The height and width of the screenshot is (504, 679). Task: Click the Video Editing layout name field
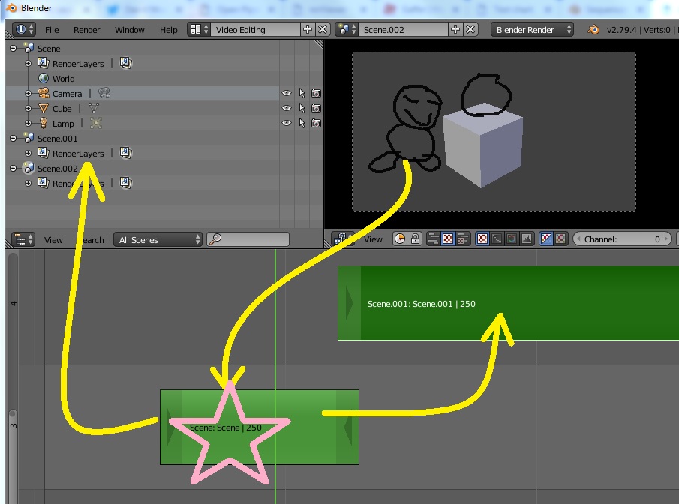[x=256, y=29]
